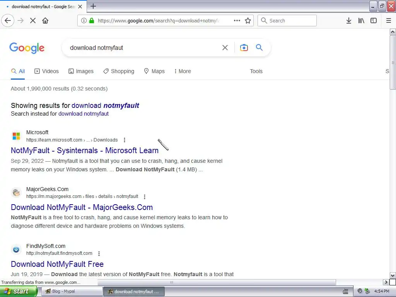Click vertical scrollbar up arrow

point(393,32)
